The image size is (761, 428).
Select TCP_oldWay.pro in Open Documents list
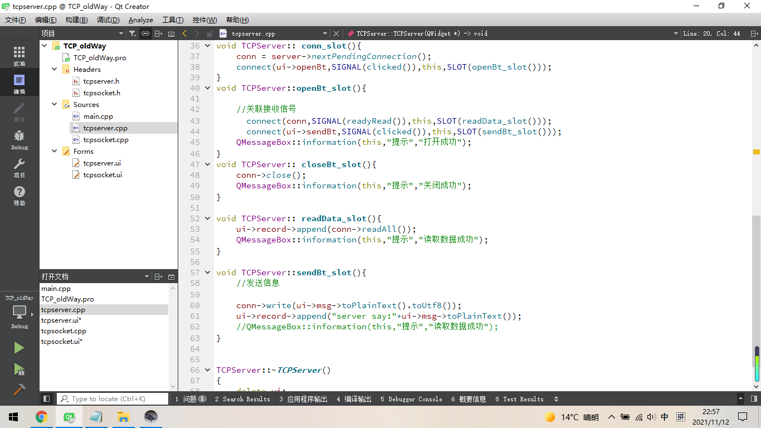pyautogui.click(x=67, y=299)
